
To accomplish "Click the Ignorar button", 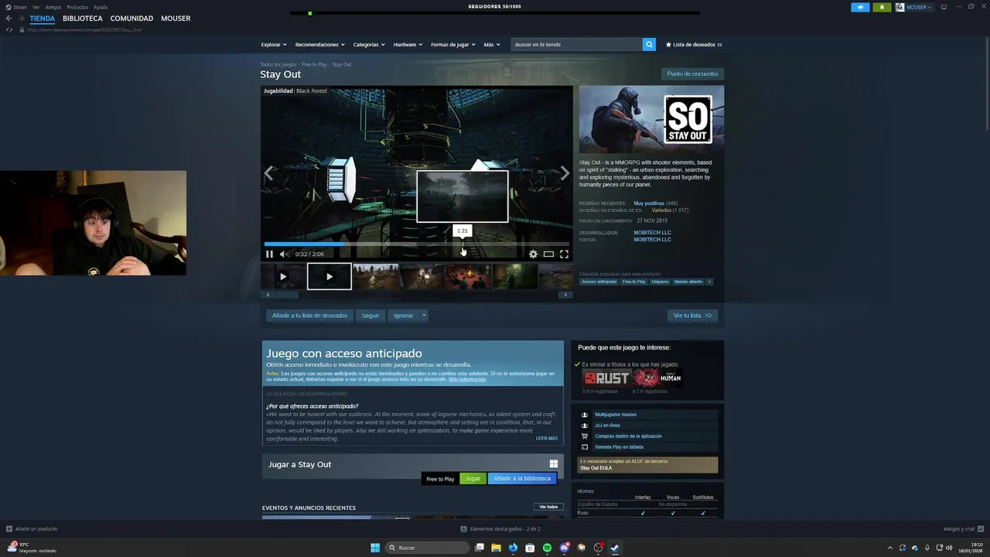I will click(403, 315).
